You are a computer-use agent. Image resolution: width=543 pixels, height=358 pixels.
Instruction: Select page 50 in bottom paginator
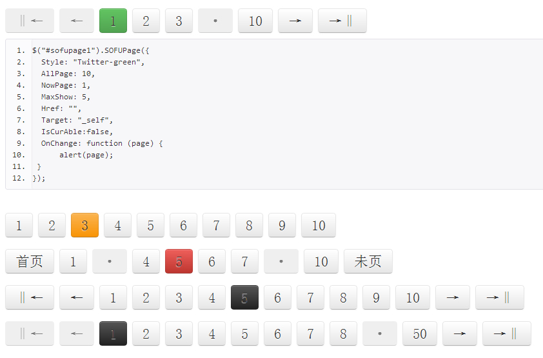(419, 333)
